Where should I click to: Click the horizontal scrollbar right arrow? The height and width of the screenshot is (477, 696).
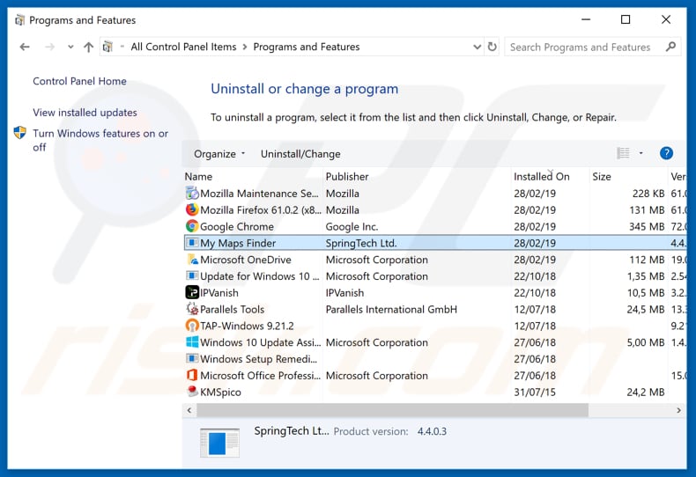point(678,410)
